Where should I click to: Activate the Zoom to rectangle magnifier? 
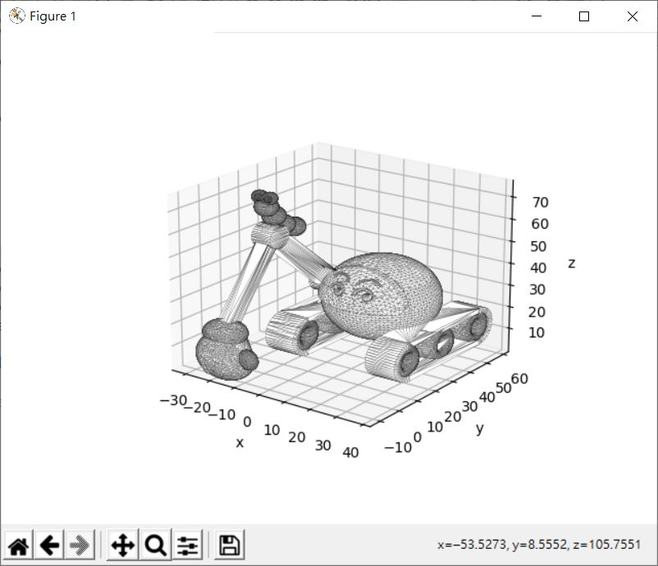click(155, 545)
